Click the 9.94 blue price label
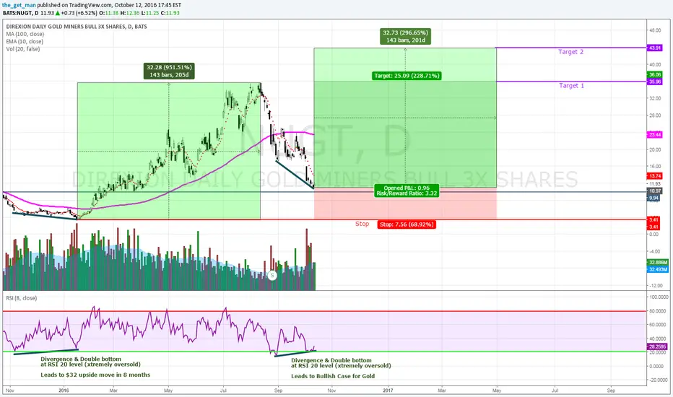This screenshot has height=397, width=673. (x=654, y=198)
